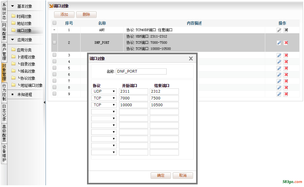Click red delete X for row 5
Viewport: 304px width, 187px height.
click(x=286, y=68)
